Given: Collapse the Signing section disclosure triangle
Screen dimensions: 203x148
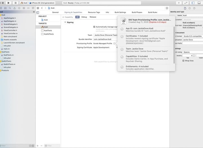Looking at the screenshot, I should coord(65,22).
